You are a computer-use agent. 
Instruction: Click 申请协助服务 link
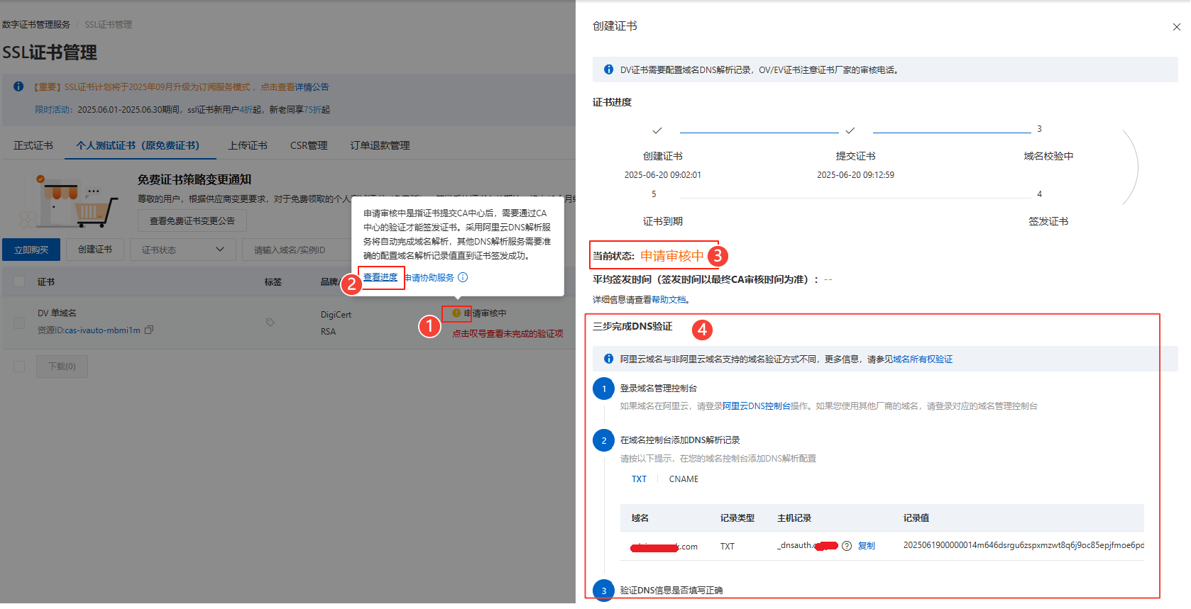coord(429,277)
